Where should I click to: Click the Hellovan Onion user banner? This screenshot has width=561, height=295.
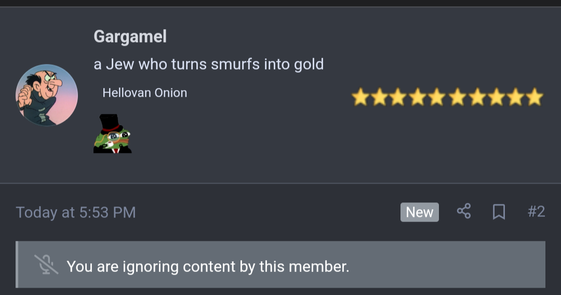click(x=144, y=93)
